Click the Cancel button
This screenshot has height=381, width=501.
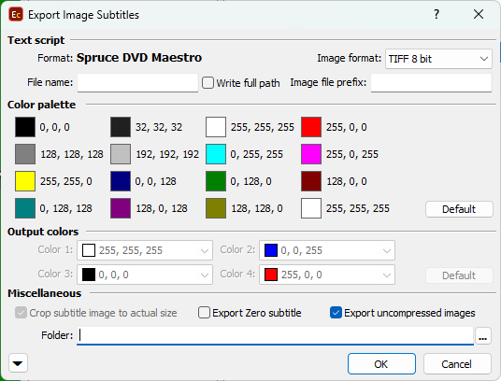pos(457,364)
